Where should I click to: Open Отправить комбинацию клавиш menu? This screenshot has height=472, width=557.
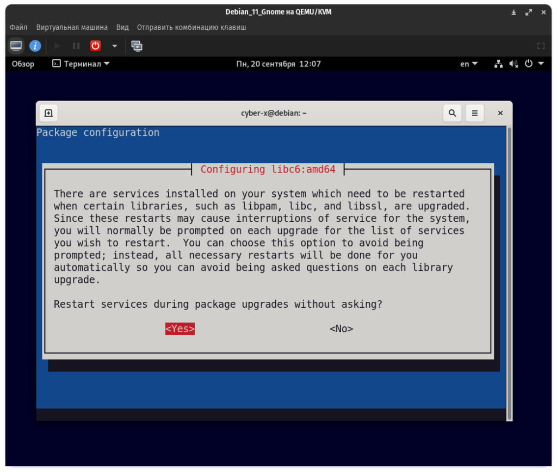pyautogui.click(x=191, y=27)
